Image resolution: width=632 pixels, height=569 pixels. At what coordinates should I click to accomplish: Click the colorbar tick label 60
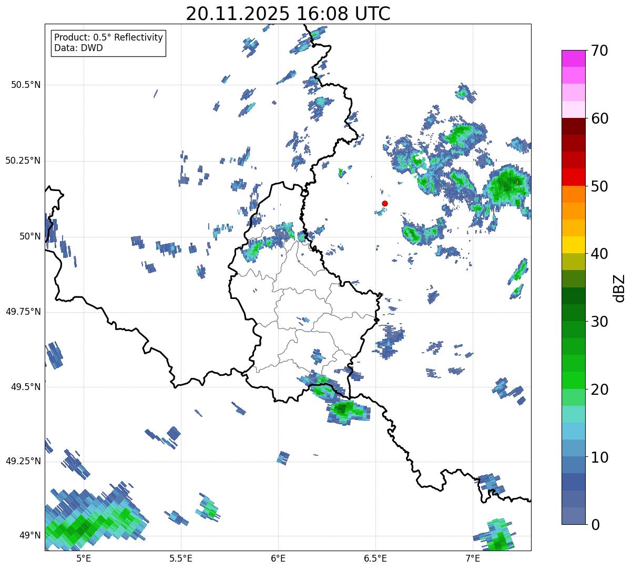point(599,118)
